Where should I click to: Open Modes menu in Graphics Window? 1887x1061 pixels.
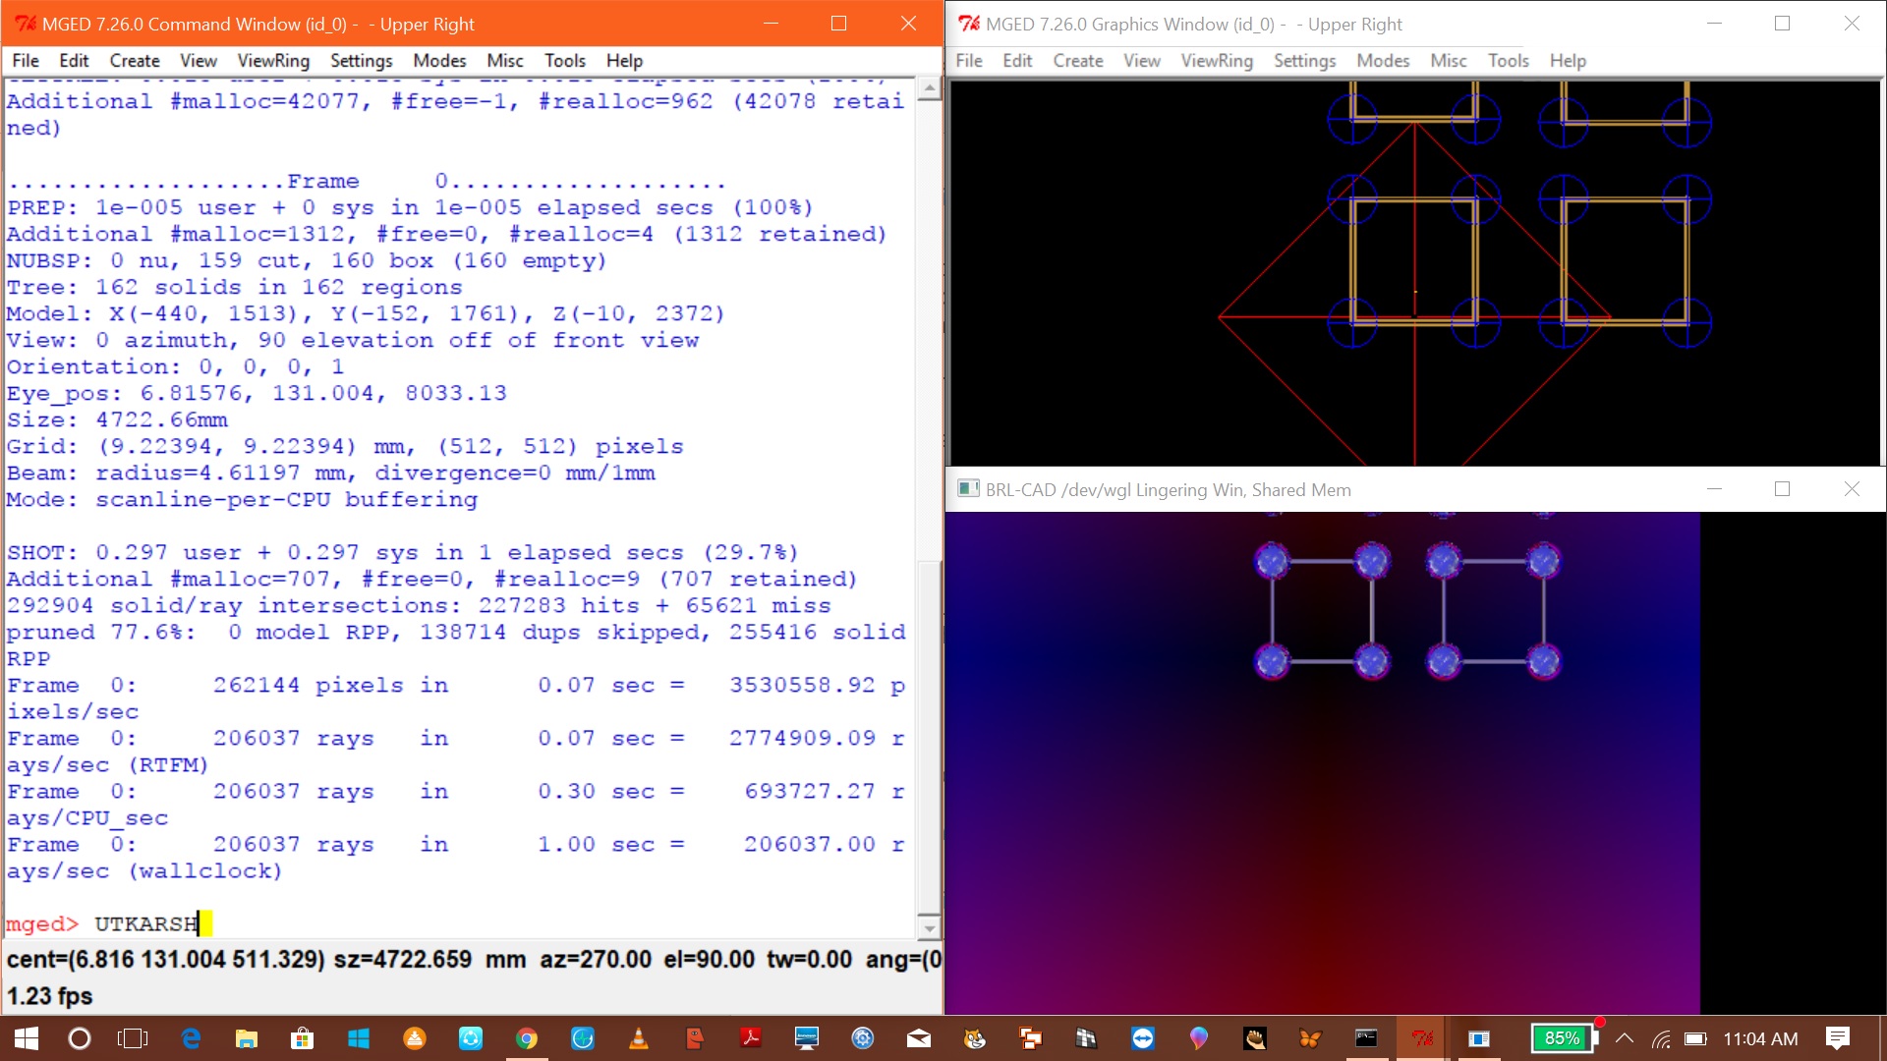pyautogui.click(x=1383, y=61)
